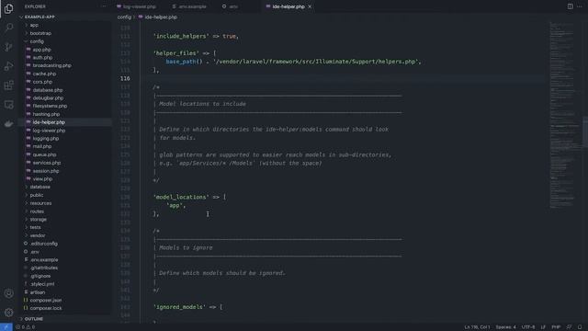This screenshot has width=588, height=331.
Task: Expand the tests folder
Action: [35, 227]
